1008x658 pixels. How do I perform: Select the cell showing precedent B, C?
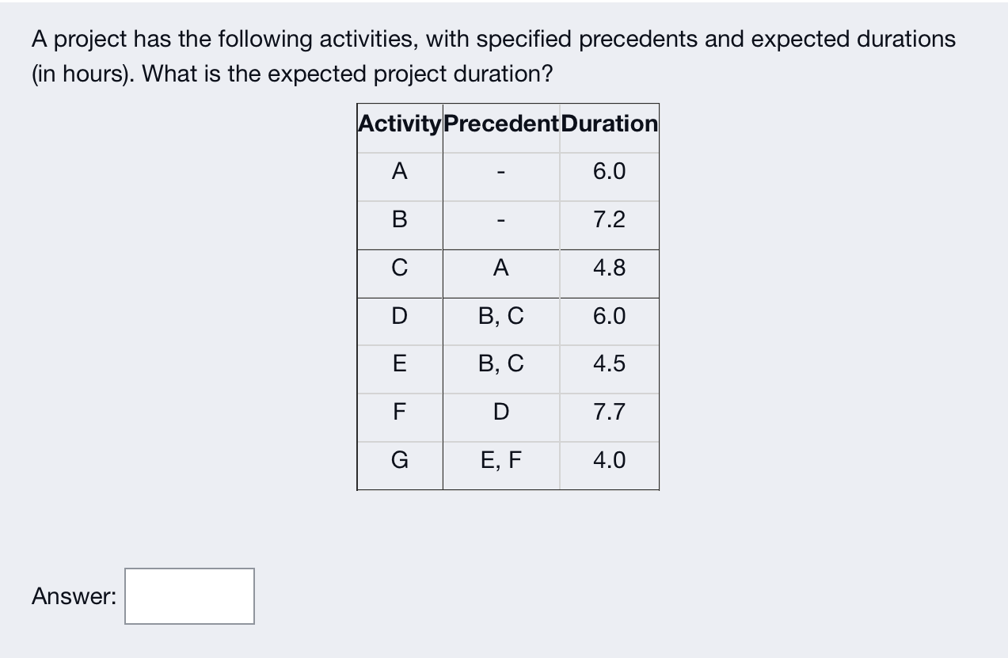pyautogui.click(x=500, y=317)
